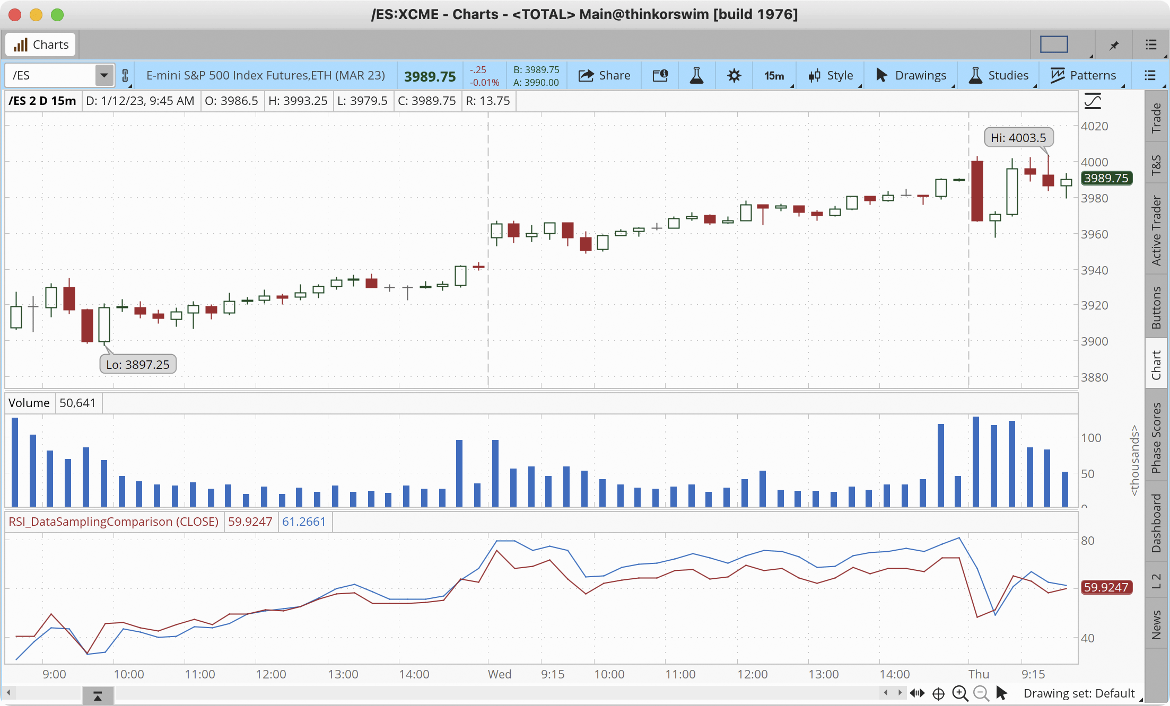Screen dimensions: 1170x706
Task: Click the 3989.75 last price bubble on axis
Action: [1106, 178]
